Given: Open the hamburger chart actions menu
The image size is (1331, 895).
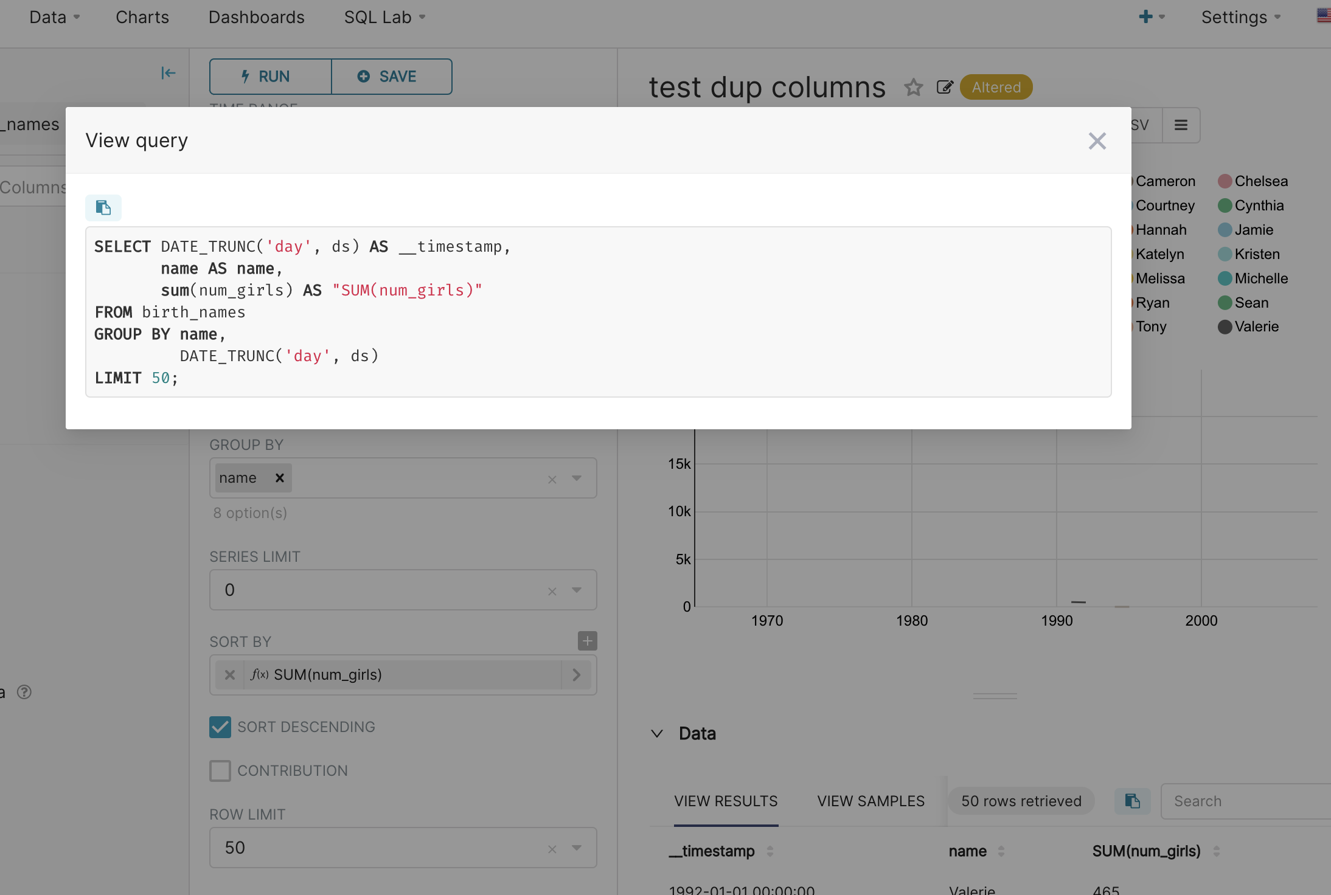Looking at the screenshot, I should [x=1181, y=125].
